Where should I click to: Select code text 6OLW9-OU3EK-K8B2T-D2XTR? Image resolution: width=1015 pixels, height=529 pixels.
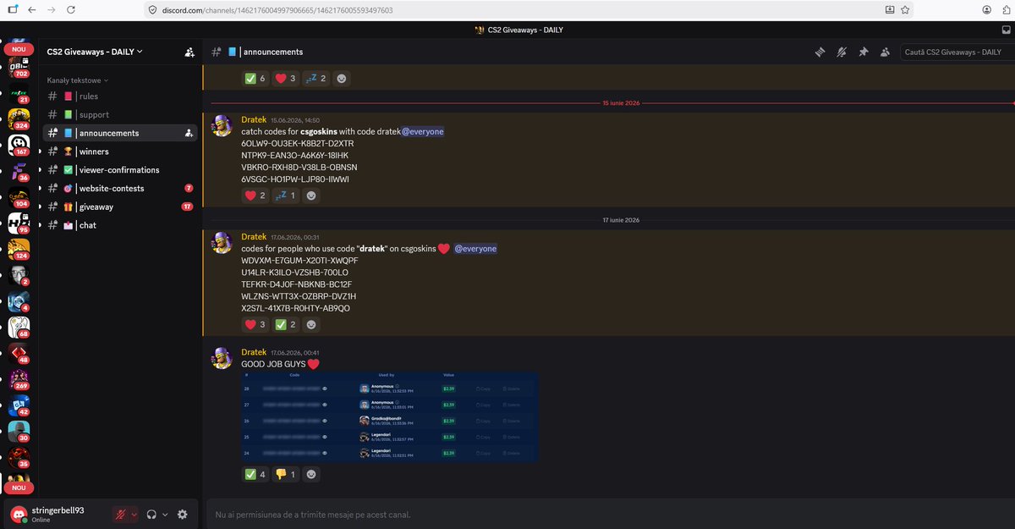[x=298, y=143]
